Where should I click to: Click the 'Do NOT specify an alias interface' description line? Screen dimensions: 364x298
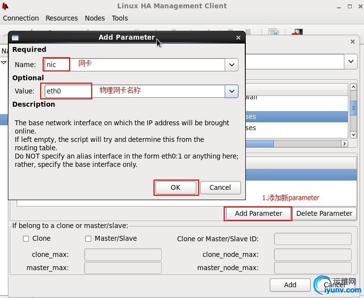[x=127, y=156]
